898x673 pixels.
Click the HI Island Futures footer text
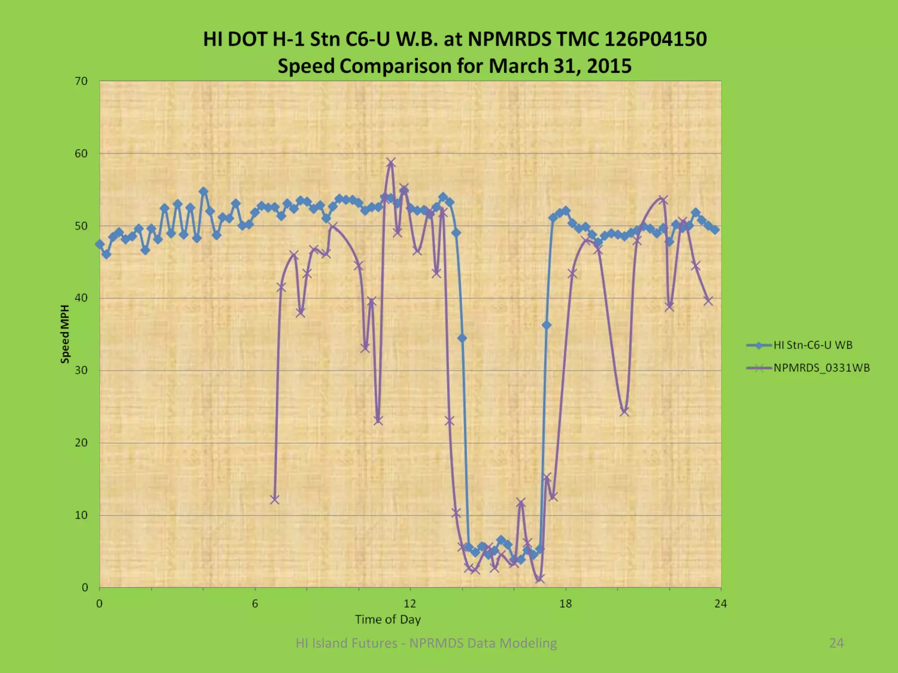(426, 643)
